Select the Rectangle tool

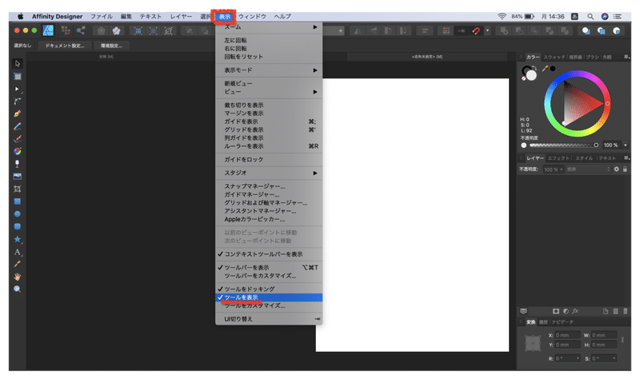coord(17,201)
